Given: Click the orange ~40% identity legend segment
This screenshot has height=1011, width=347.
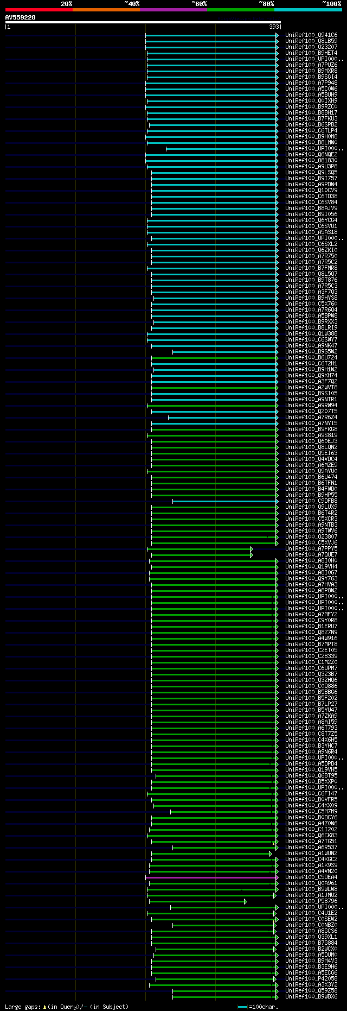Looking at the screenshot, I should point(106,10).
